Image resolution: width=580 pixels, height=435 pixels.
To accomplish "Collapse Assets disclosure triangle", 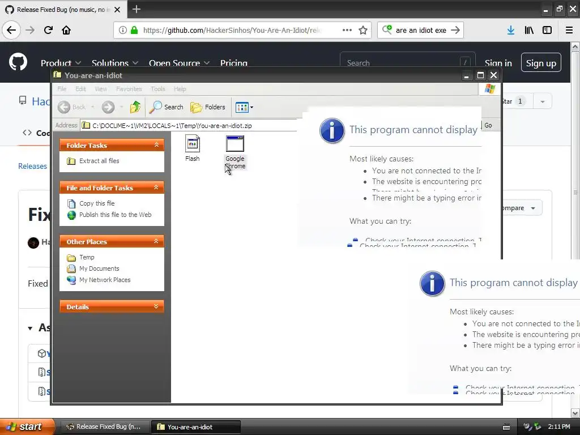I will 30,328.
